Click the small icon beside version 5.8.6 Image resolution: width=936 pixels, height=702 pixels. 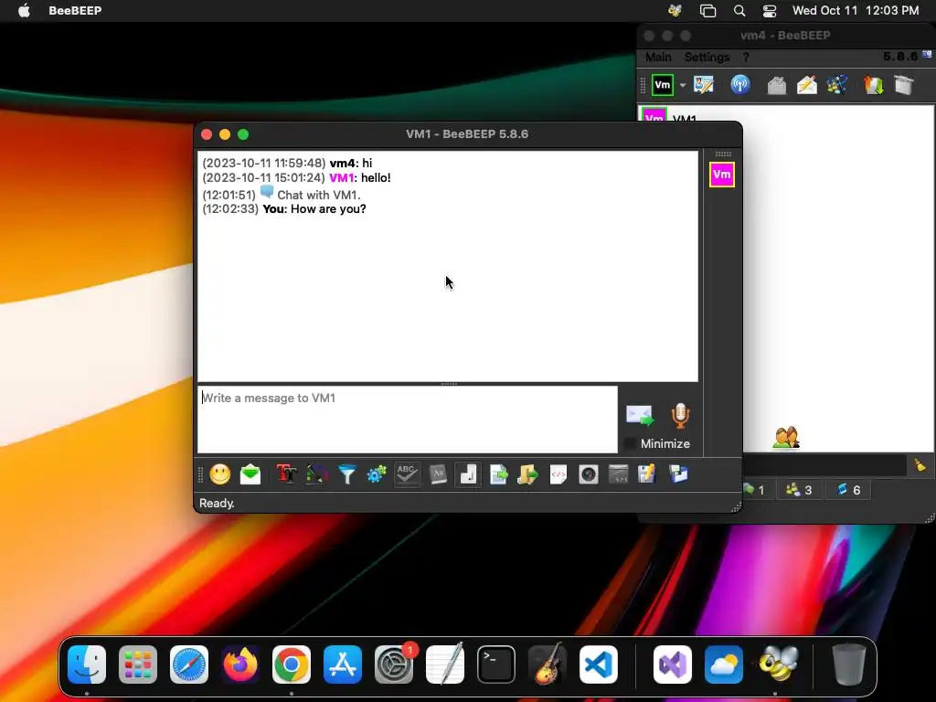click(927, 55)
